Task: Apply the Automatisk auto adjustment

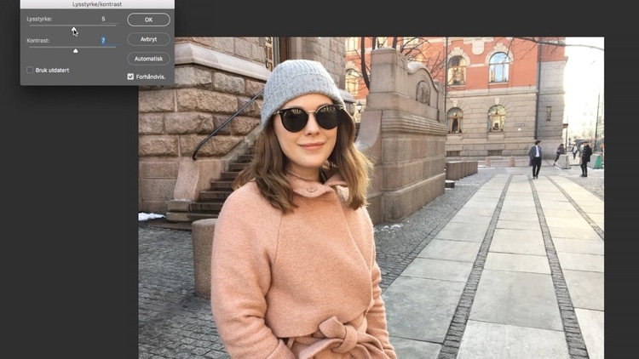Action: 148,59
